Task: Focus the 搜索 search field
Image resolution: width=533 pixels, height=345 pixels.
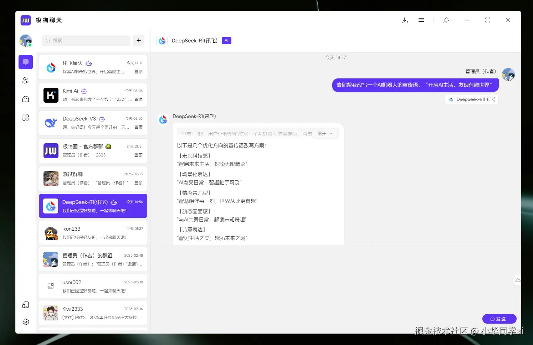Action: point(86,41)
